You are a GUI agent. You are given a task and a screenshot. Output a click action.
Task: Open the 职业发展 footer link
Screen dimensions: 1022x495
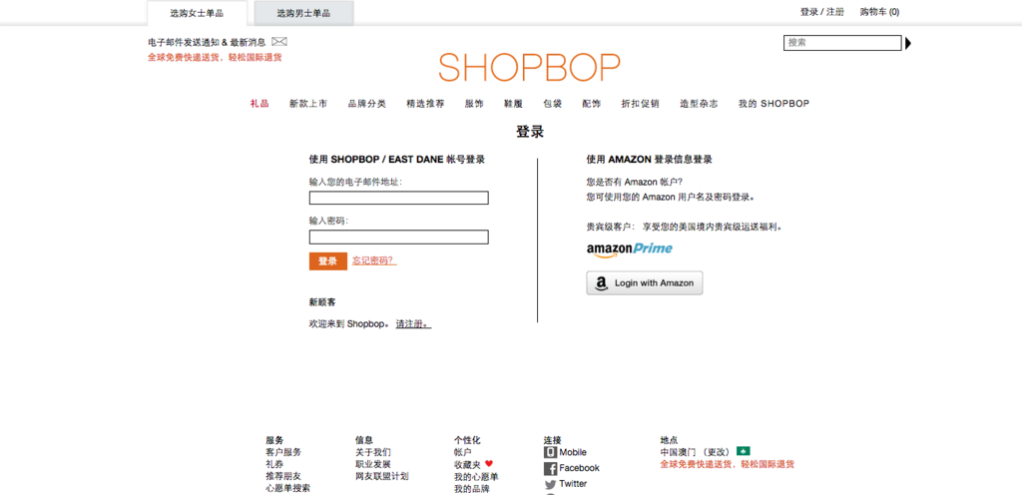tap(373, 464)
